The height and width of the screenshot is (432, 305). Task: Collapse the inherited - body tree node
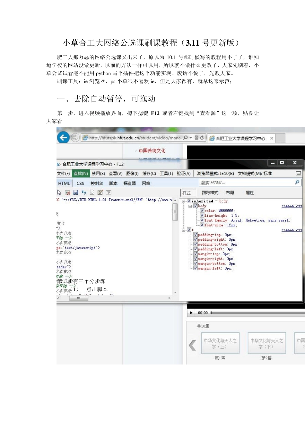coord(184,201)
